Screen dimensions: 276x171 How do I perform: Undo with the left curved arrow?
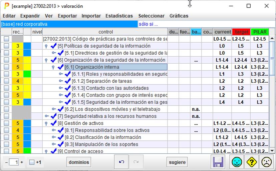click(x=121, y=162)
